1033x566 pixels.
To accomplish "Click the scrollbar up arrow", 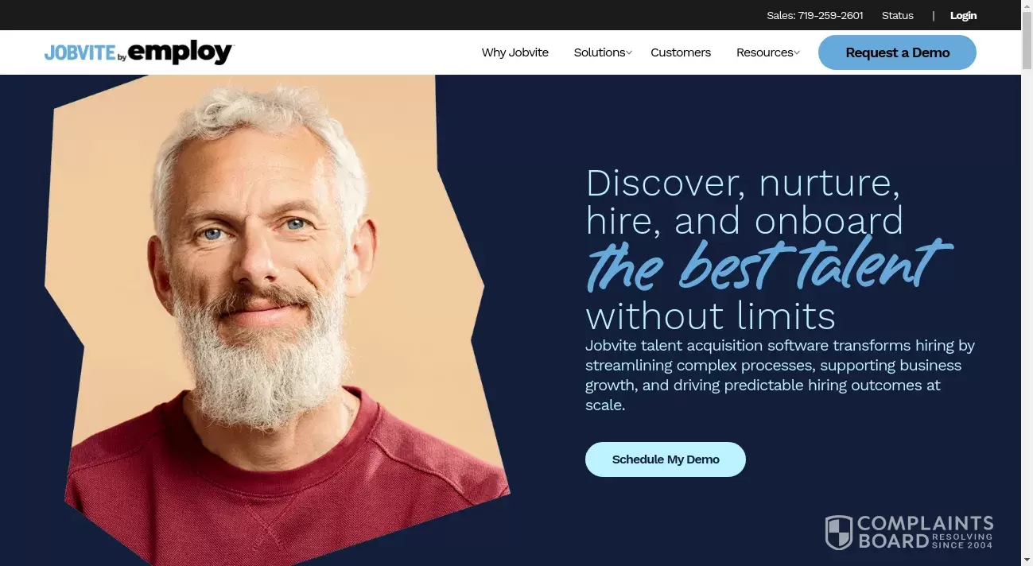I will pyautogui.click(x=1027, y=6).
